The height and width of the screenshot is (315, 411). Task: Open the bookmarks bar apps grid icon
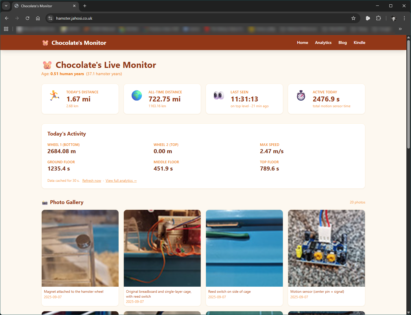(x=6, y=29)
